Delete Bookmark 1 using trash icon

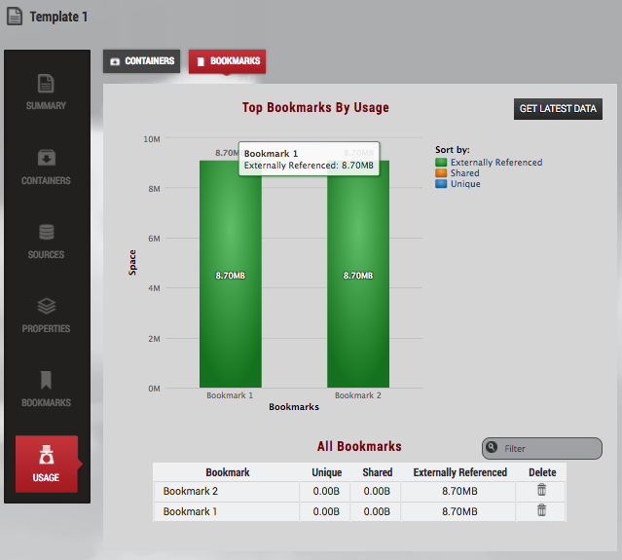[x=542, y=510]
